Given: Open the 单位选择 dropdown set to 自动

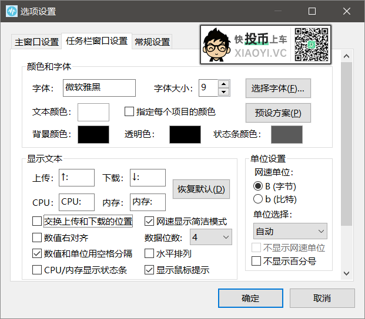Looking at the screenshot, I should click(x=290, y=231).
